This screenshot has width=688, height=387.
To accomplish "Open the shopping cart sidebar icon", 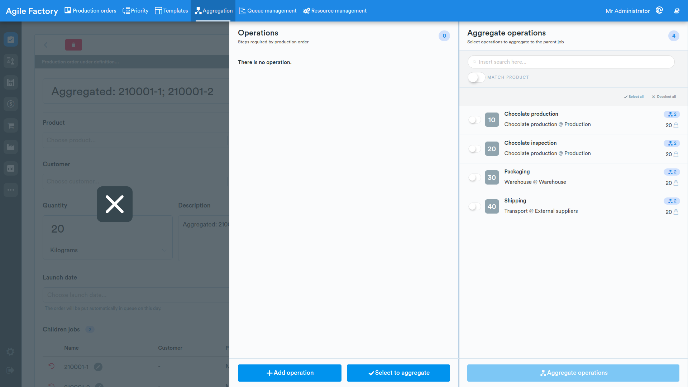I will 11,125.
